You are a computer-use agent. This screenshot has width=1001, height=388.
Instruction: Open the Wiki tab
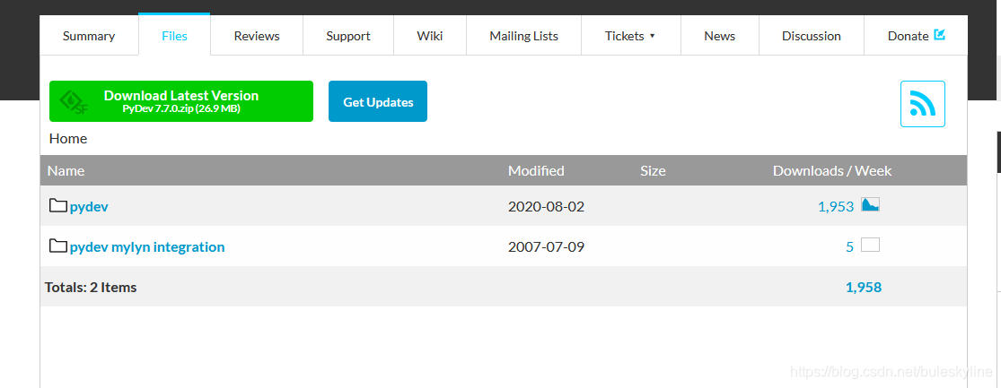pyautogui.click(x=430, y=36)
